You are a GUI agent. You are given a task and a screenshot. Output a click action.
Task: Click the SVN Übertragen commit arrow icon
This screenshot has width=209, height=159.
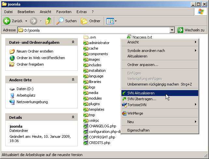point(124,99)
